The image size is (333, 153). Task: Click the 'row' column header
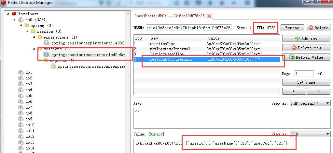pyautogui.click(x=142, y=38)
